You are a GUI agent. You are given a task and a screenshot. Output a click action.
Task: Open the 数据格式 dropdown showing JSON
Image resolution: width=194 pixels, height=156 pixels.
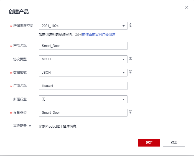[83, 73]
